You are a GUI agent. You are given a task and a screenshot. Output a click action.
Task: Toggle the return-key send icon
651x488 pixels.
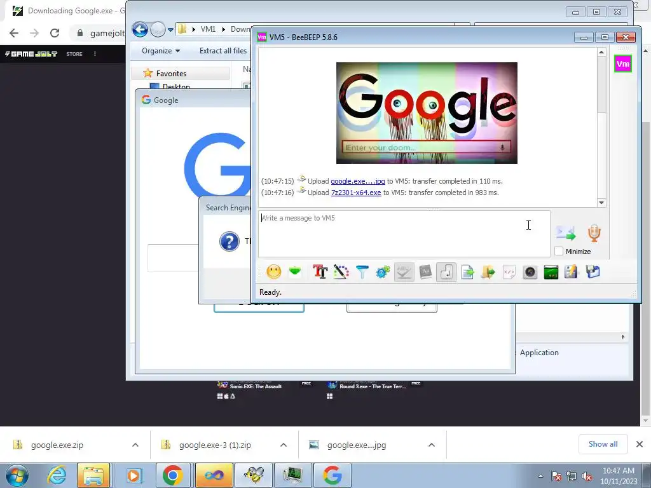tap(446, 272)
